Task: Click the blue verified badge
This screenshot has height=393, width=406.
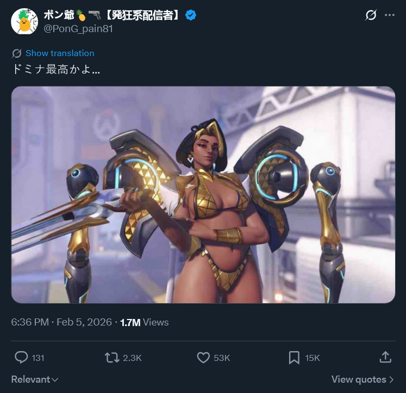Action: coord(191,15)
